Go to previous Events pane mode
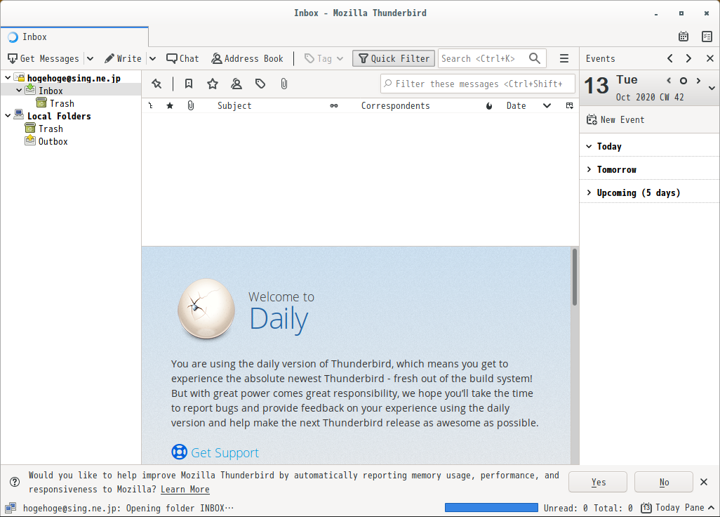 coord(670,58)
